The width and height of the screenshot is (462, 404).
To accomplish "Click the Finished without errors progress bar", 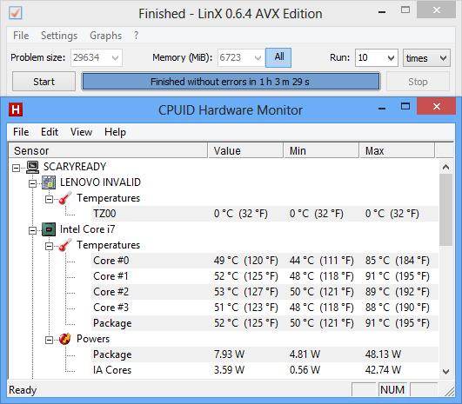I will 231,82.
